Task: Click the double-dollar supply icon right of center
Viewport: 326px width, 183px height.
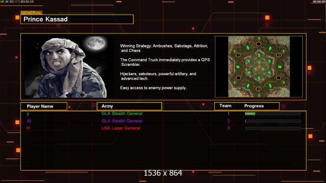Action: coord(280,67)
